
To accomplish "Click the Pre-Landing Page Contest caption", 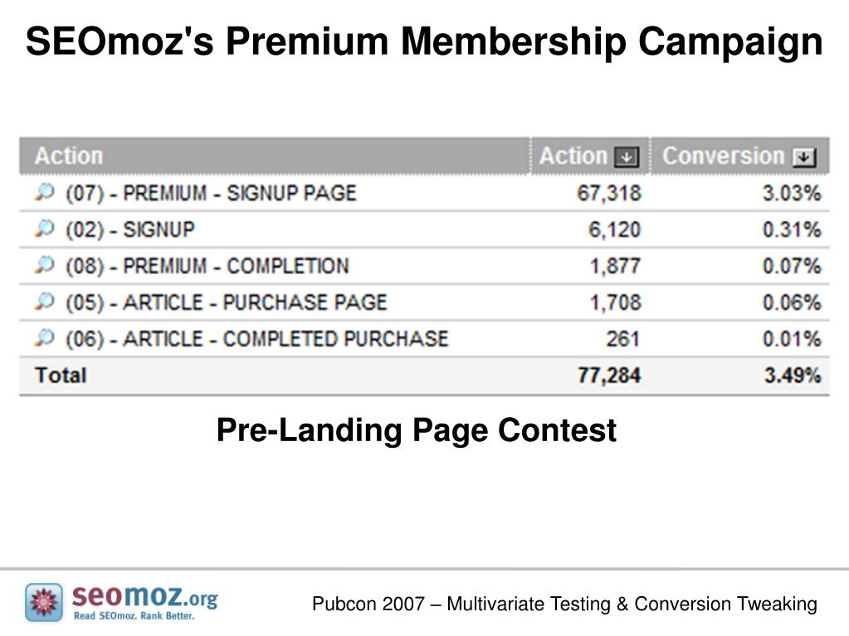I will coord(417,430).
